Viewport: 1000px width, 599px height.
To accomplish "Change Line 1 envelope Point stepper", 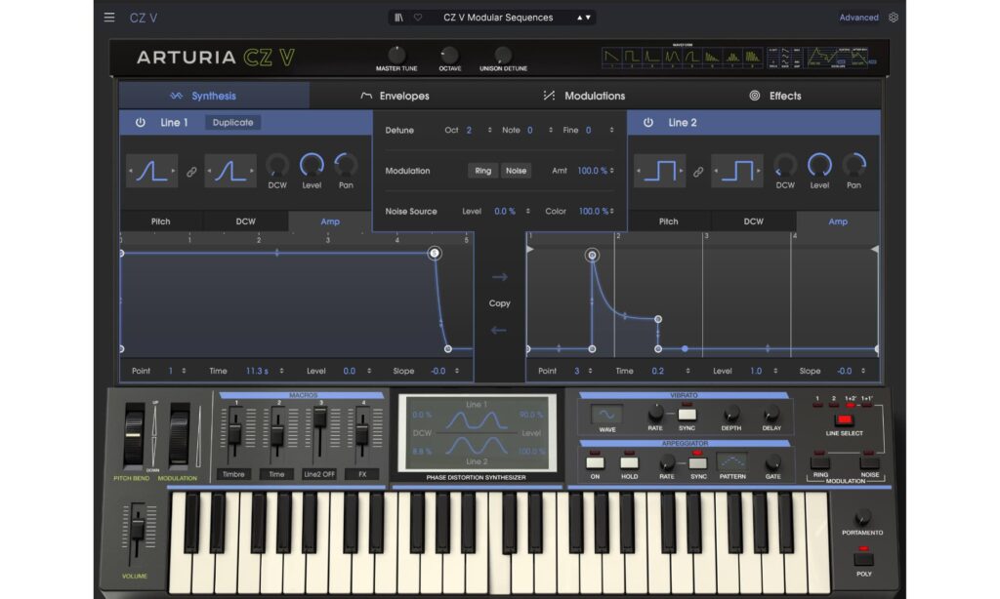I will coord(184,371).
